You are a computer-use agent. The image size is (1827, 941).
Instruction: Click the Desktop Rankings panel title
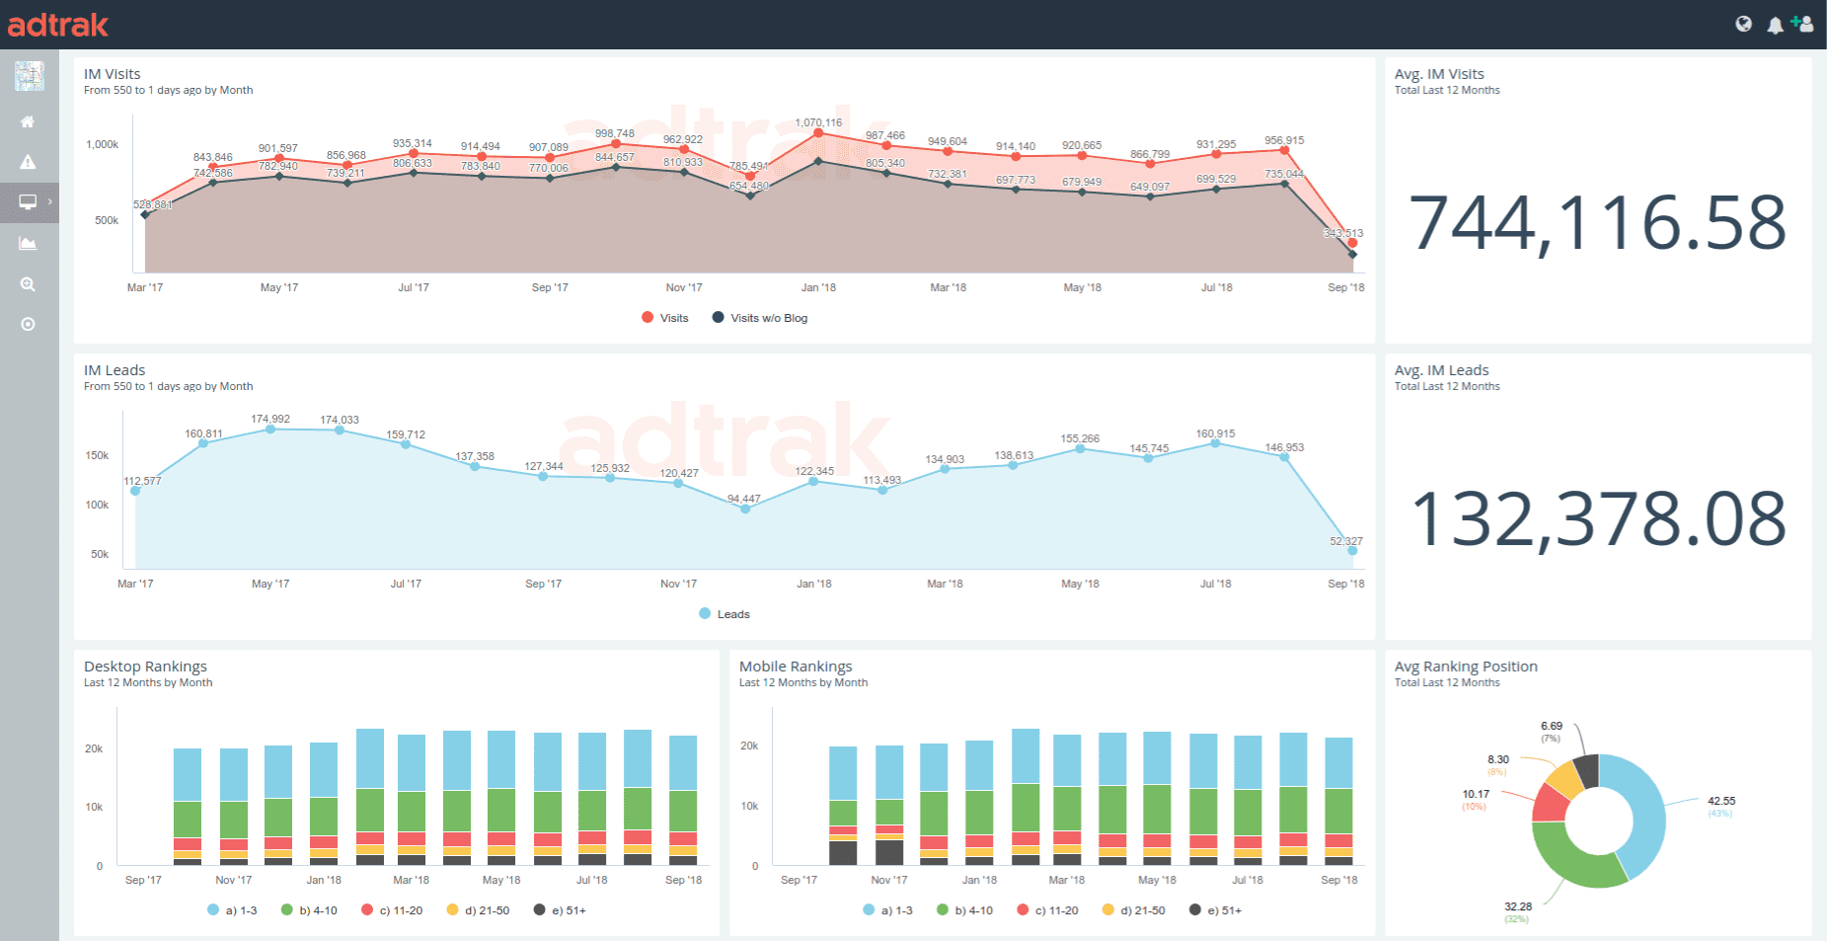(145, 667)
